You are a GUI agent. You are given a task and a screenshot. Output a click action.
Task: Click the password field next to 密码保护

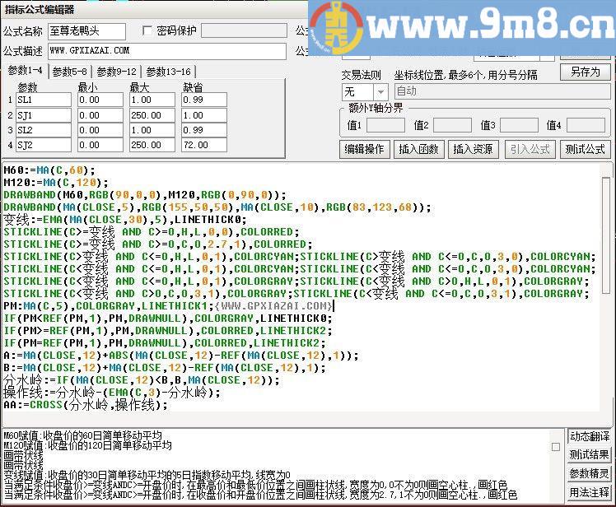(244, 30)
